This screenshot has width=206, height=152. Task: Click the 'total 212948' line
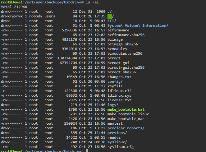click(x=14, y=7)
